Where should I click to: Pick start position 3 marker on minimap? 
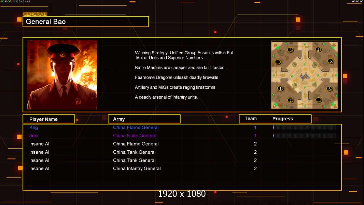tap(290, 50)
